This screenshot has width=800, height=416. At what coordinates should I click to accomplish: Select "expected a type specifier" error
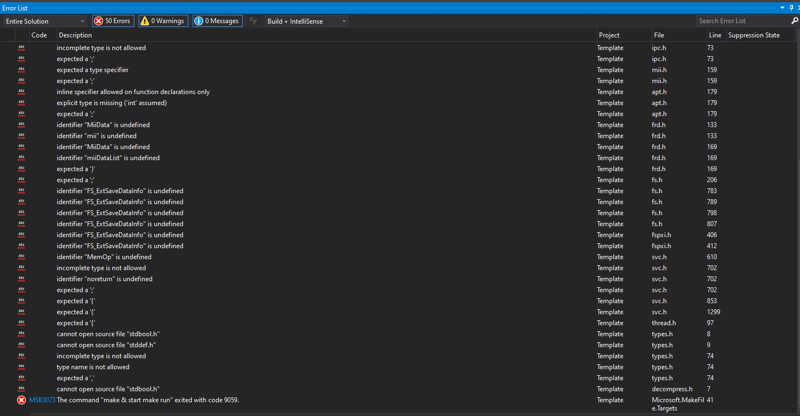(x=92, y=70)
